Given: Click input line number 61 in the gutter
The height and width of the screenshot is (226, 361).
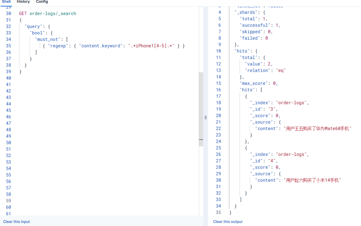Looking at the screenshot, I should click(8, 214).
